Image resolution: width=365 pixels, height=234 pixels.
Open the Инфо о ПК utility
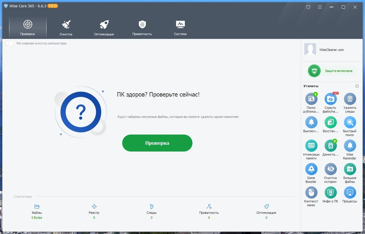click(331, 192)
